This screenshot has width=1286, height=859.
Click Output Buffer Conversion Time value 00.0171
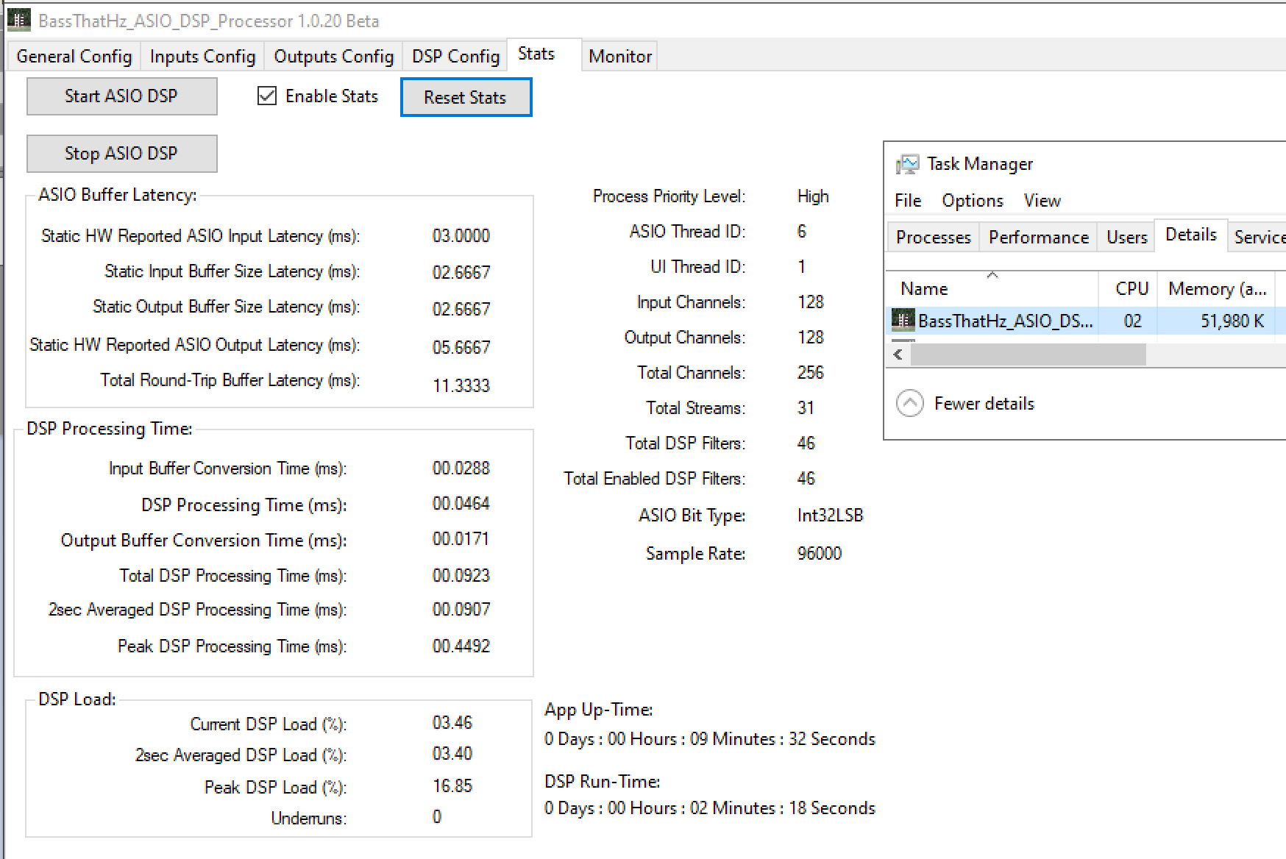[x=461, y=538]
